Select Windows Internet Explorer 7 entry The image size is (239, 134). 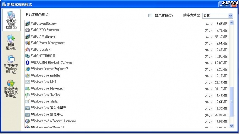(127, 69)
